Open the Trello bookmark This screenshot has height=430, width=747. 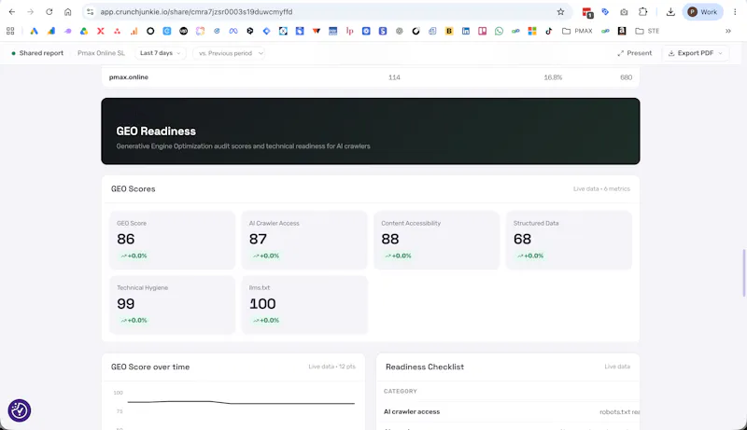coord(482,31)
